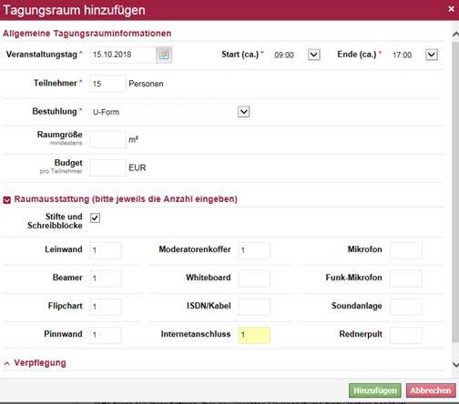The width and height of the screenshot is (459, 404).
Task: Click the Mikrofon quantity field
Action: pyautogui.click(x=406, y=250)
